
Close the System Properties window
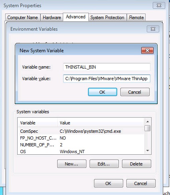tap(159, 6)
